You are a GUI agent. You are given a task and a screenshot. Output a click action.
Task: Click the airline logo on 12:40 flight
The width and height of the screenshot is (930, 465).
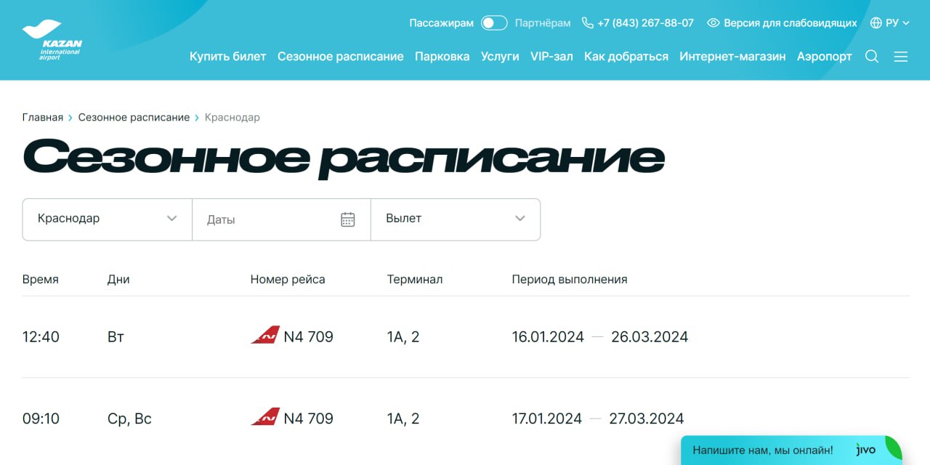point(265,336)
